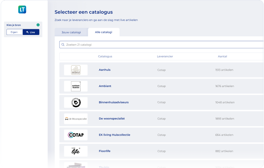Sort by the Catalogus column header
264x168 pixels.
105,56
